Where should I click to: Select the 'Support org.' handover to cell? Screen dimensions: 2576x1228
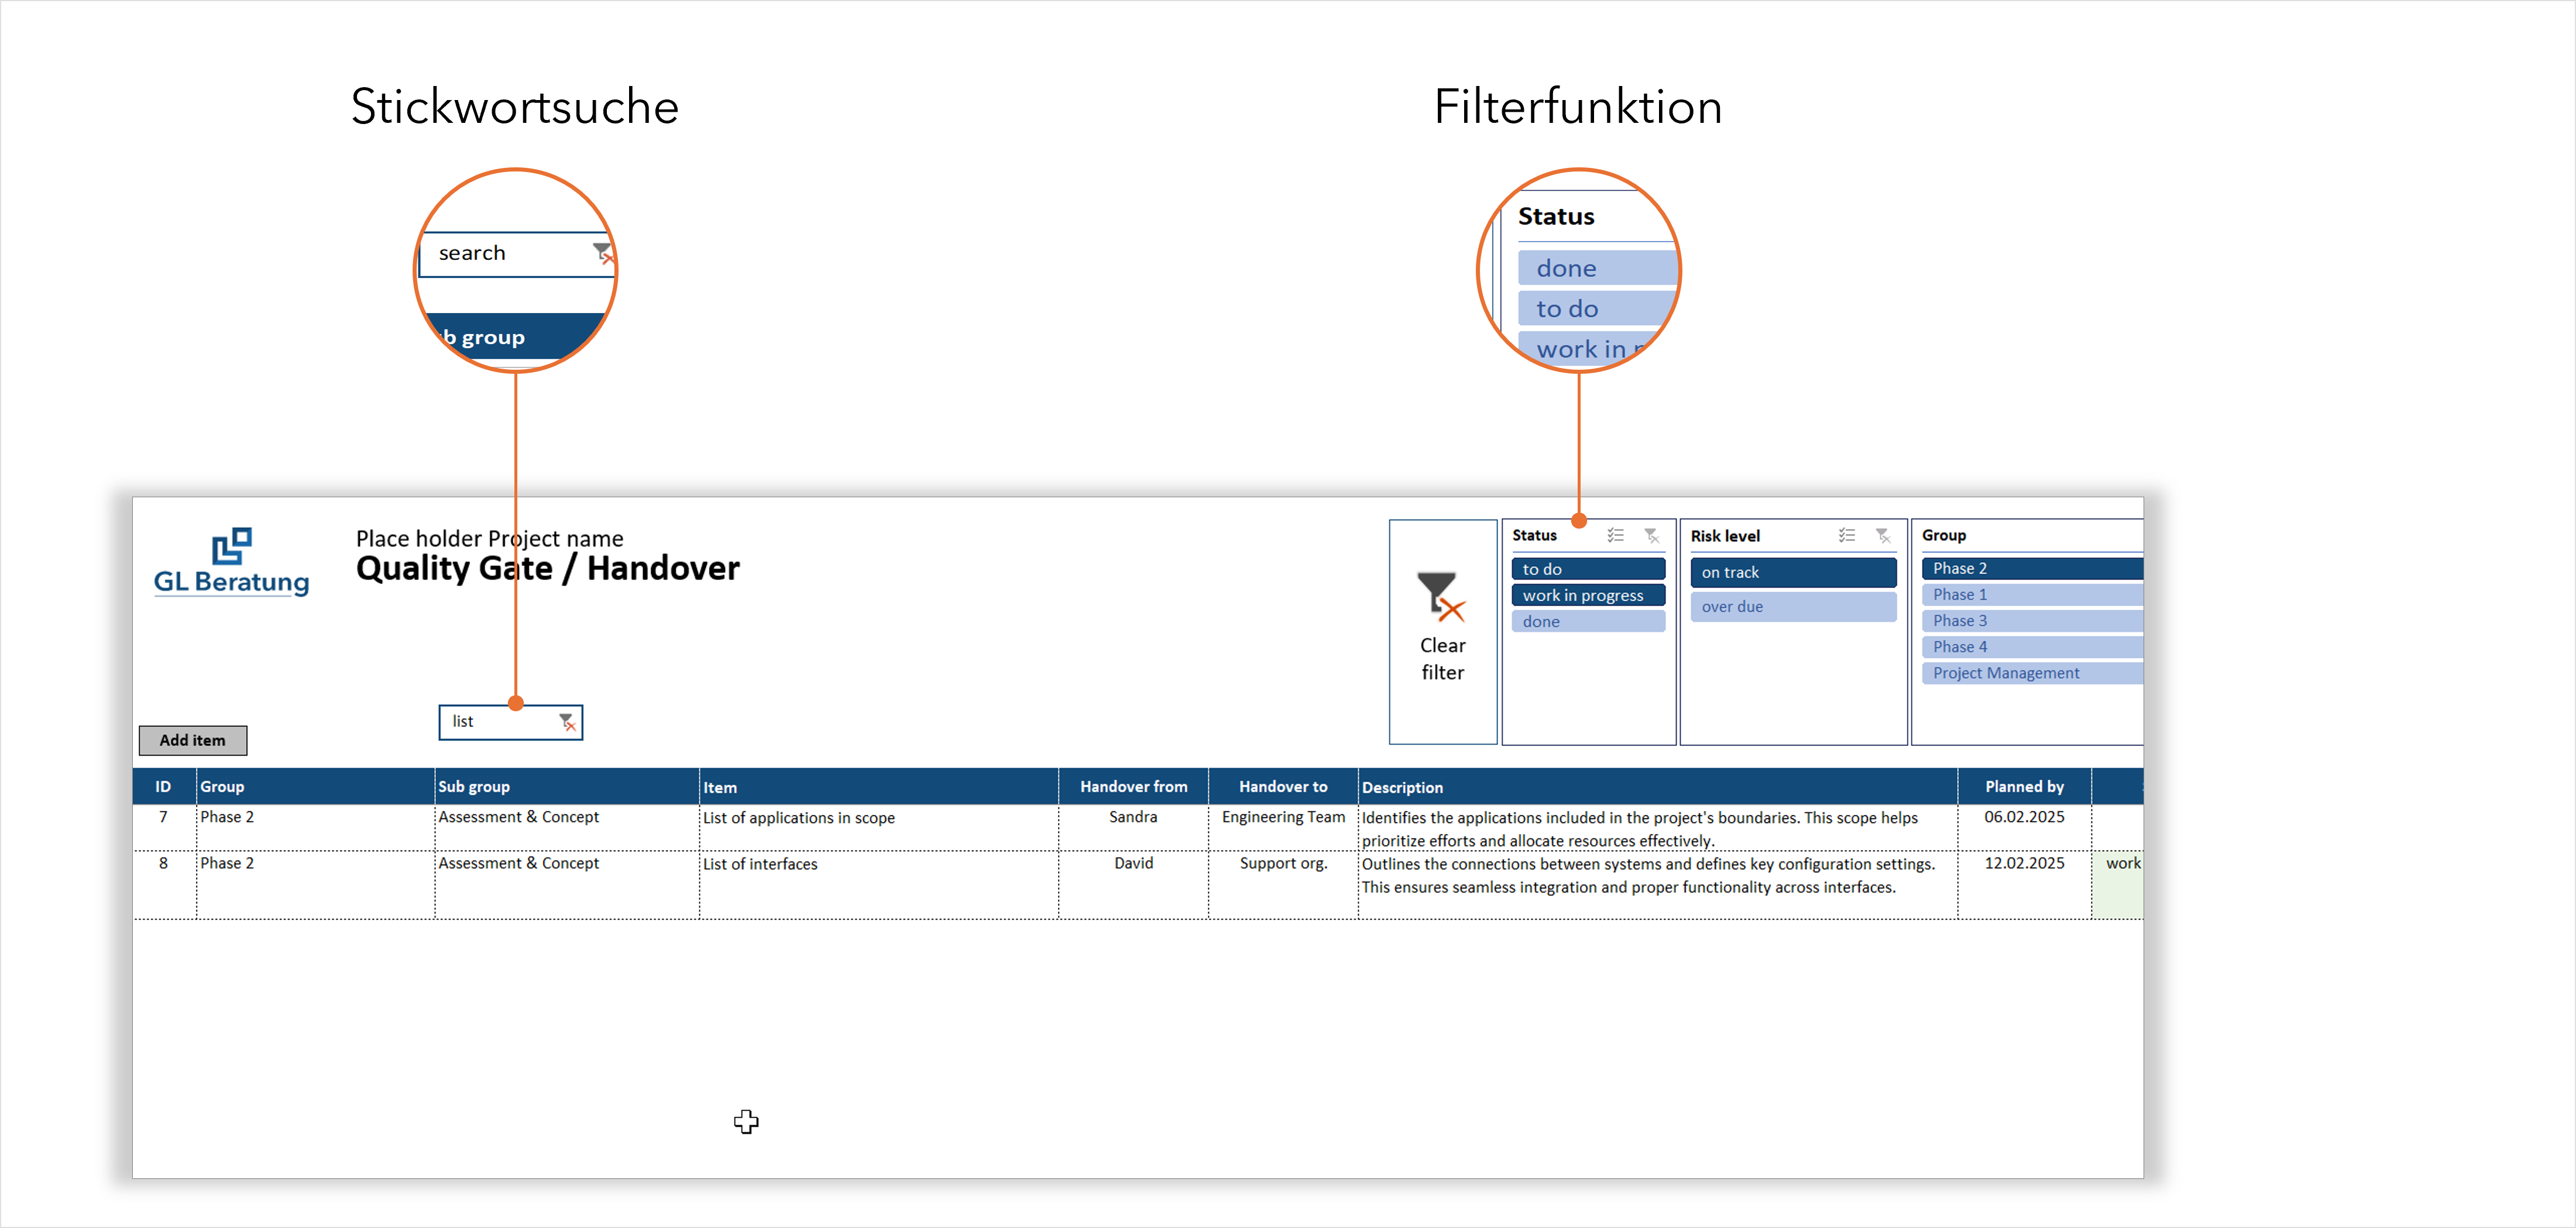coord(1283,884)
